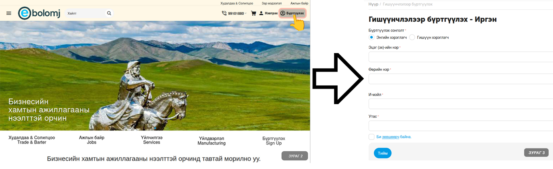This screenshot has width=553, height=169.
Task: Open Зар мэдээлэл top menu
Action: click(272, 3)
